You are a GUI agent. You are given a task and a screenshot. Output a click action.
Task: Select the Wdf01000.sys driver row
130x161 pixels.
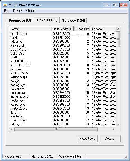coord(63,61)
